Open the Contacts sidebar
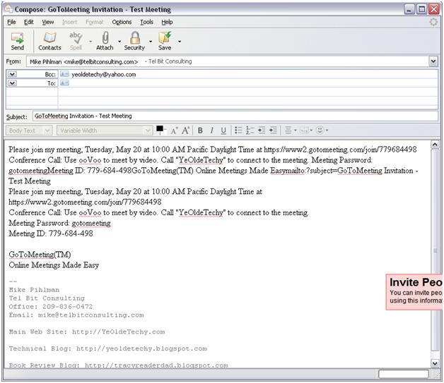Image resolution: width=444 pixels, height=383 pixels. coord(49,41)
